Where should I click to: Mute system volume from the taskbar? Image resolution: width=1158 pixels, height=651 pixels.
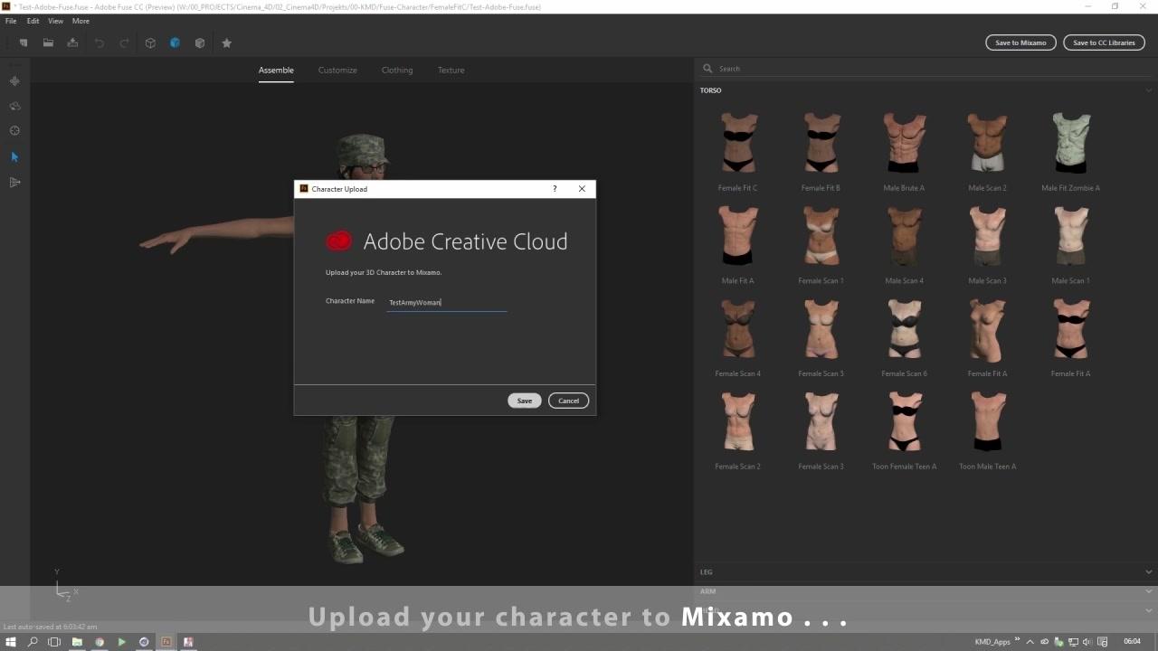tap(1085, 642)
